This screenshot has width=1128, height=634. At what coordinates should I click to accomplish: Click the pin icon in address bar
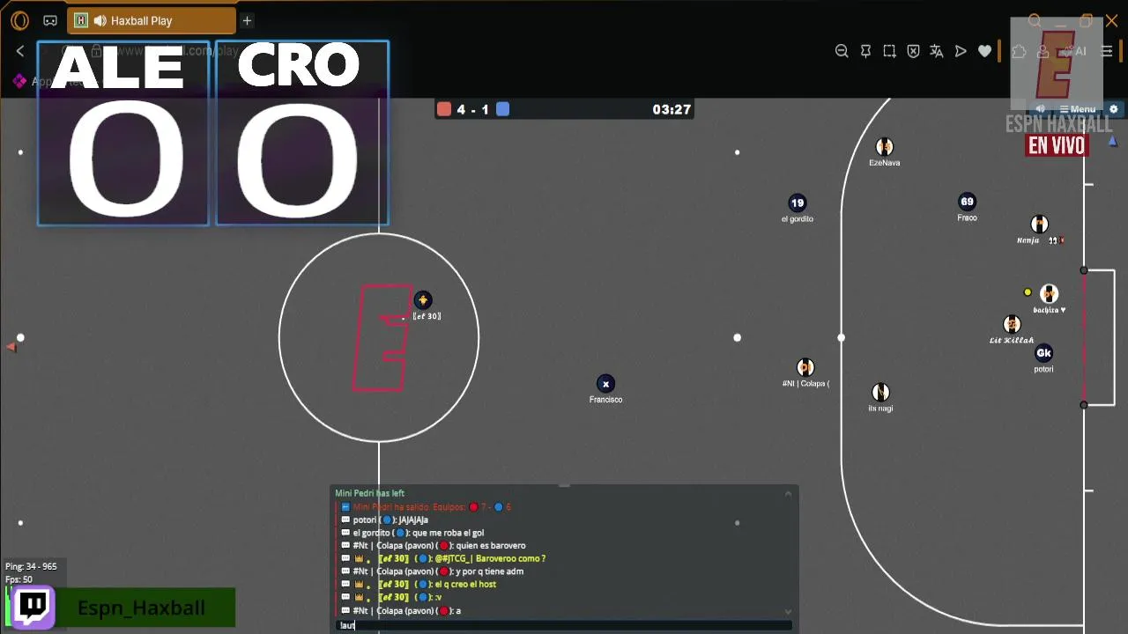click(865, 51)
